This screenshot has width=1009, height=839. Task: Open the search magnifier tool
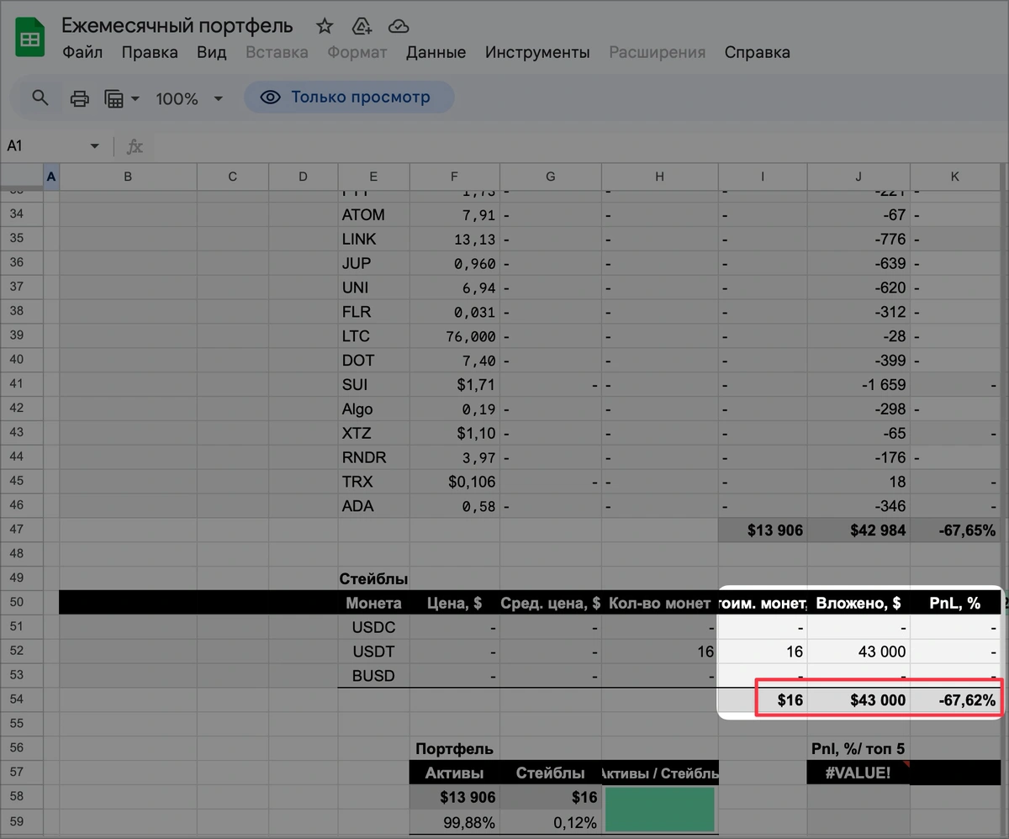point(40,98)
